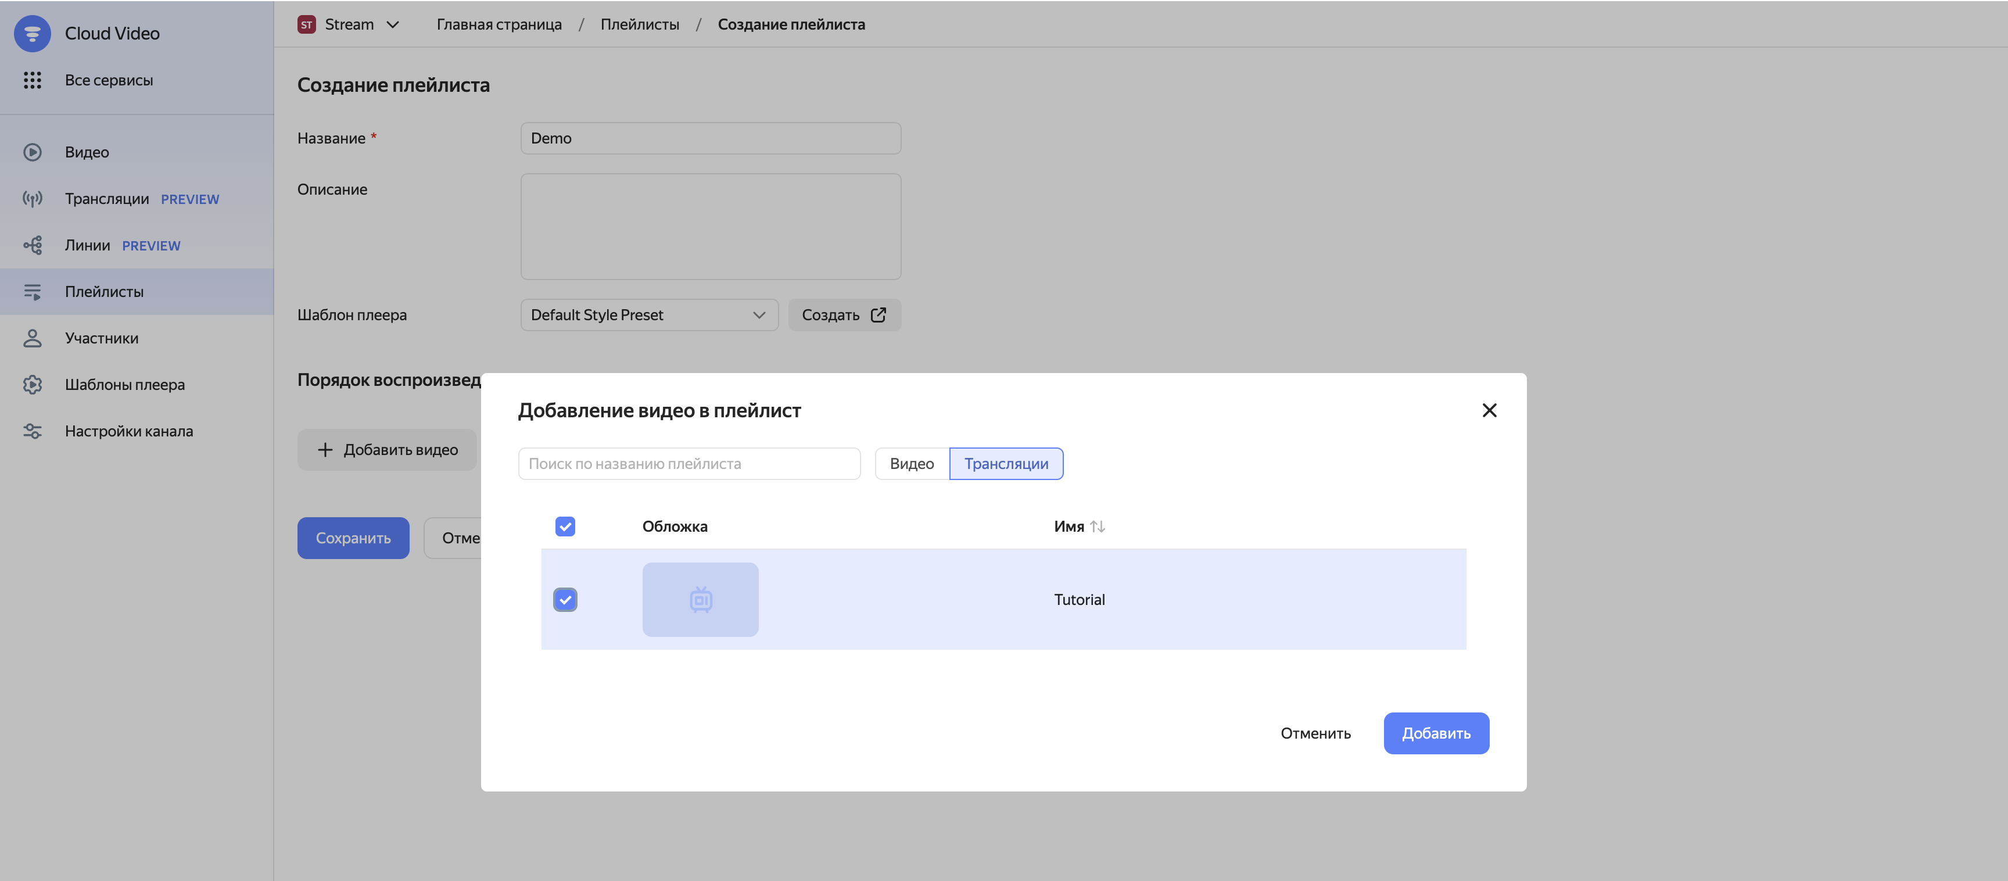The image size is (2008, 881).
Task: Switch to the Видео tab in dialog
Action: (x=911, y=464)
